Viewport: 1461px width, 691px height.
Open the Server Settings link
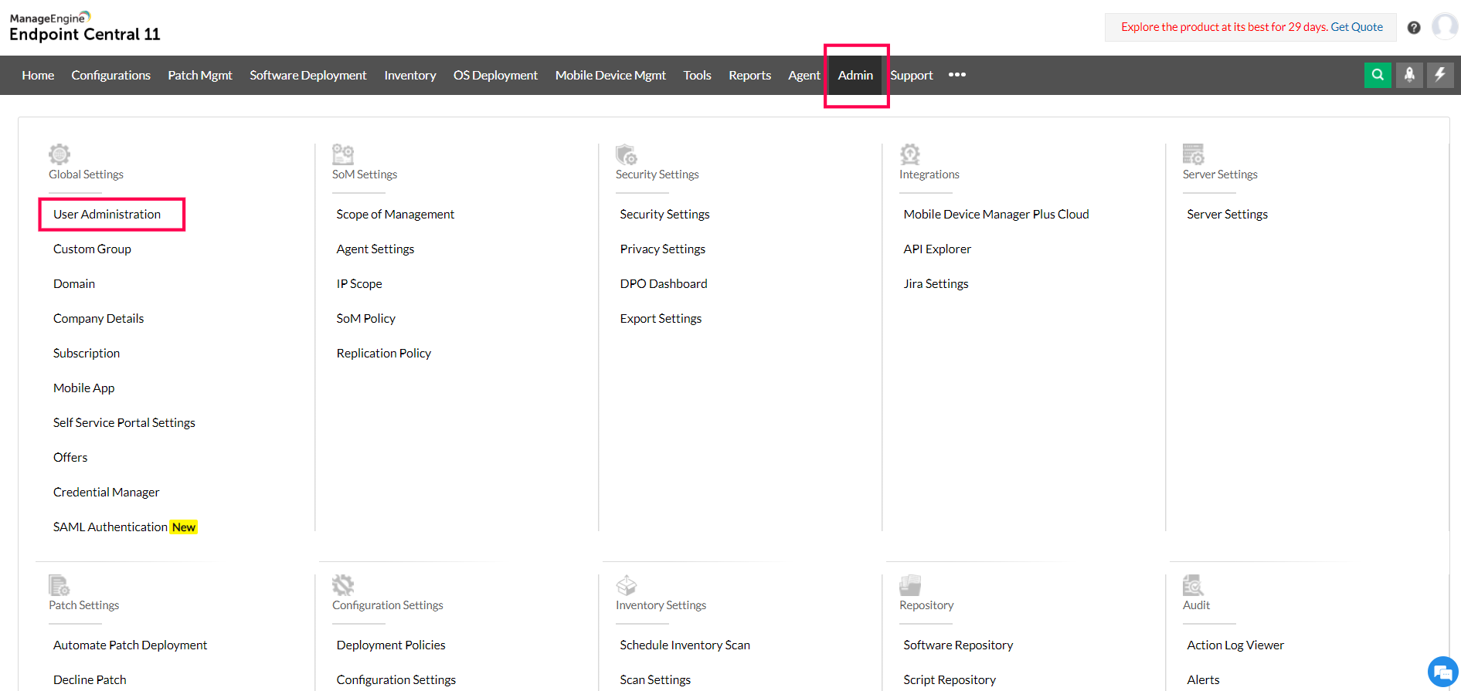(1228, 214)
